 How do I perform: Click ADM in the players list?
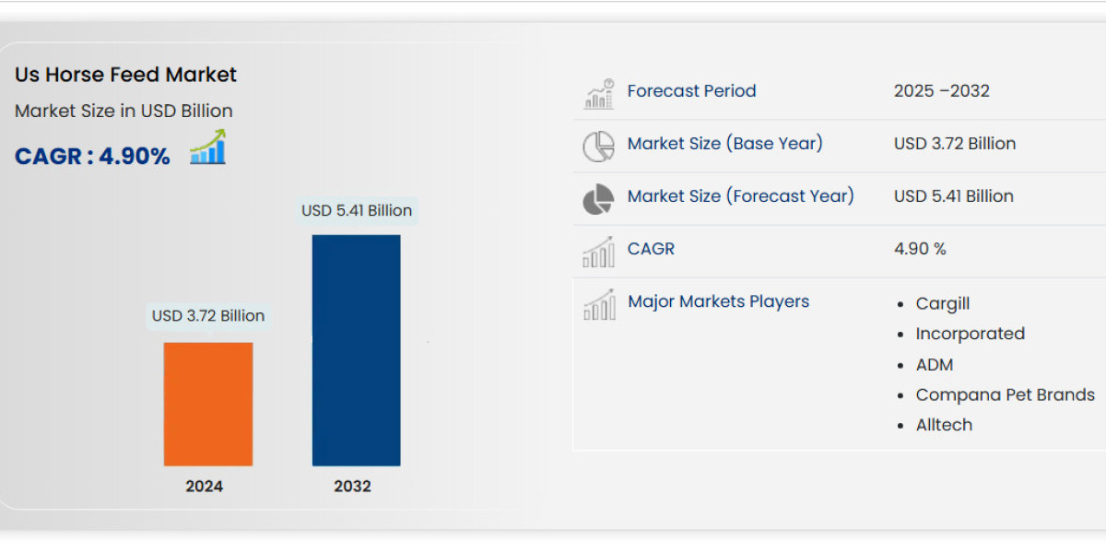tap(935, 364)
